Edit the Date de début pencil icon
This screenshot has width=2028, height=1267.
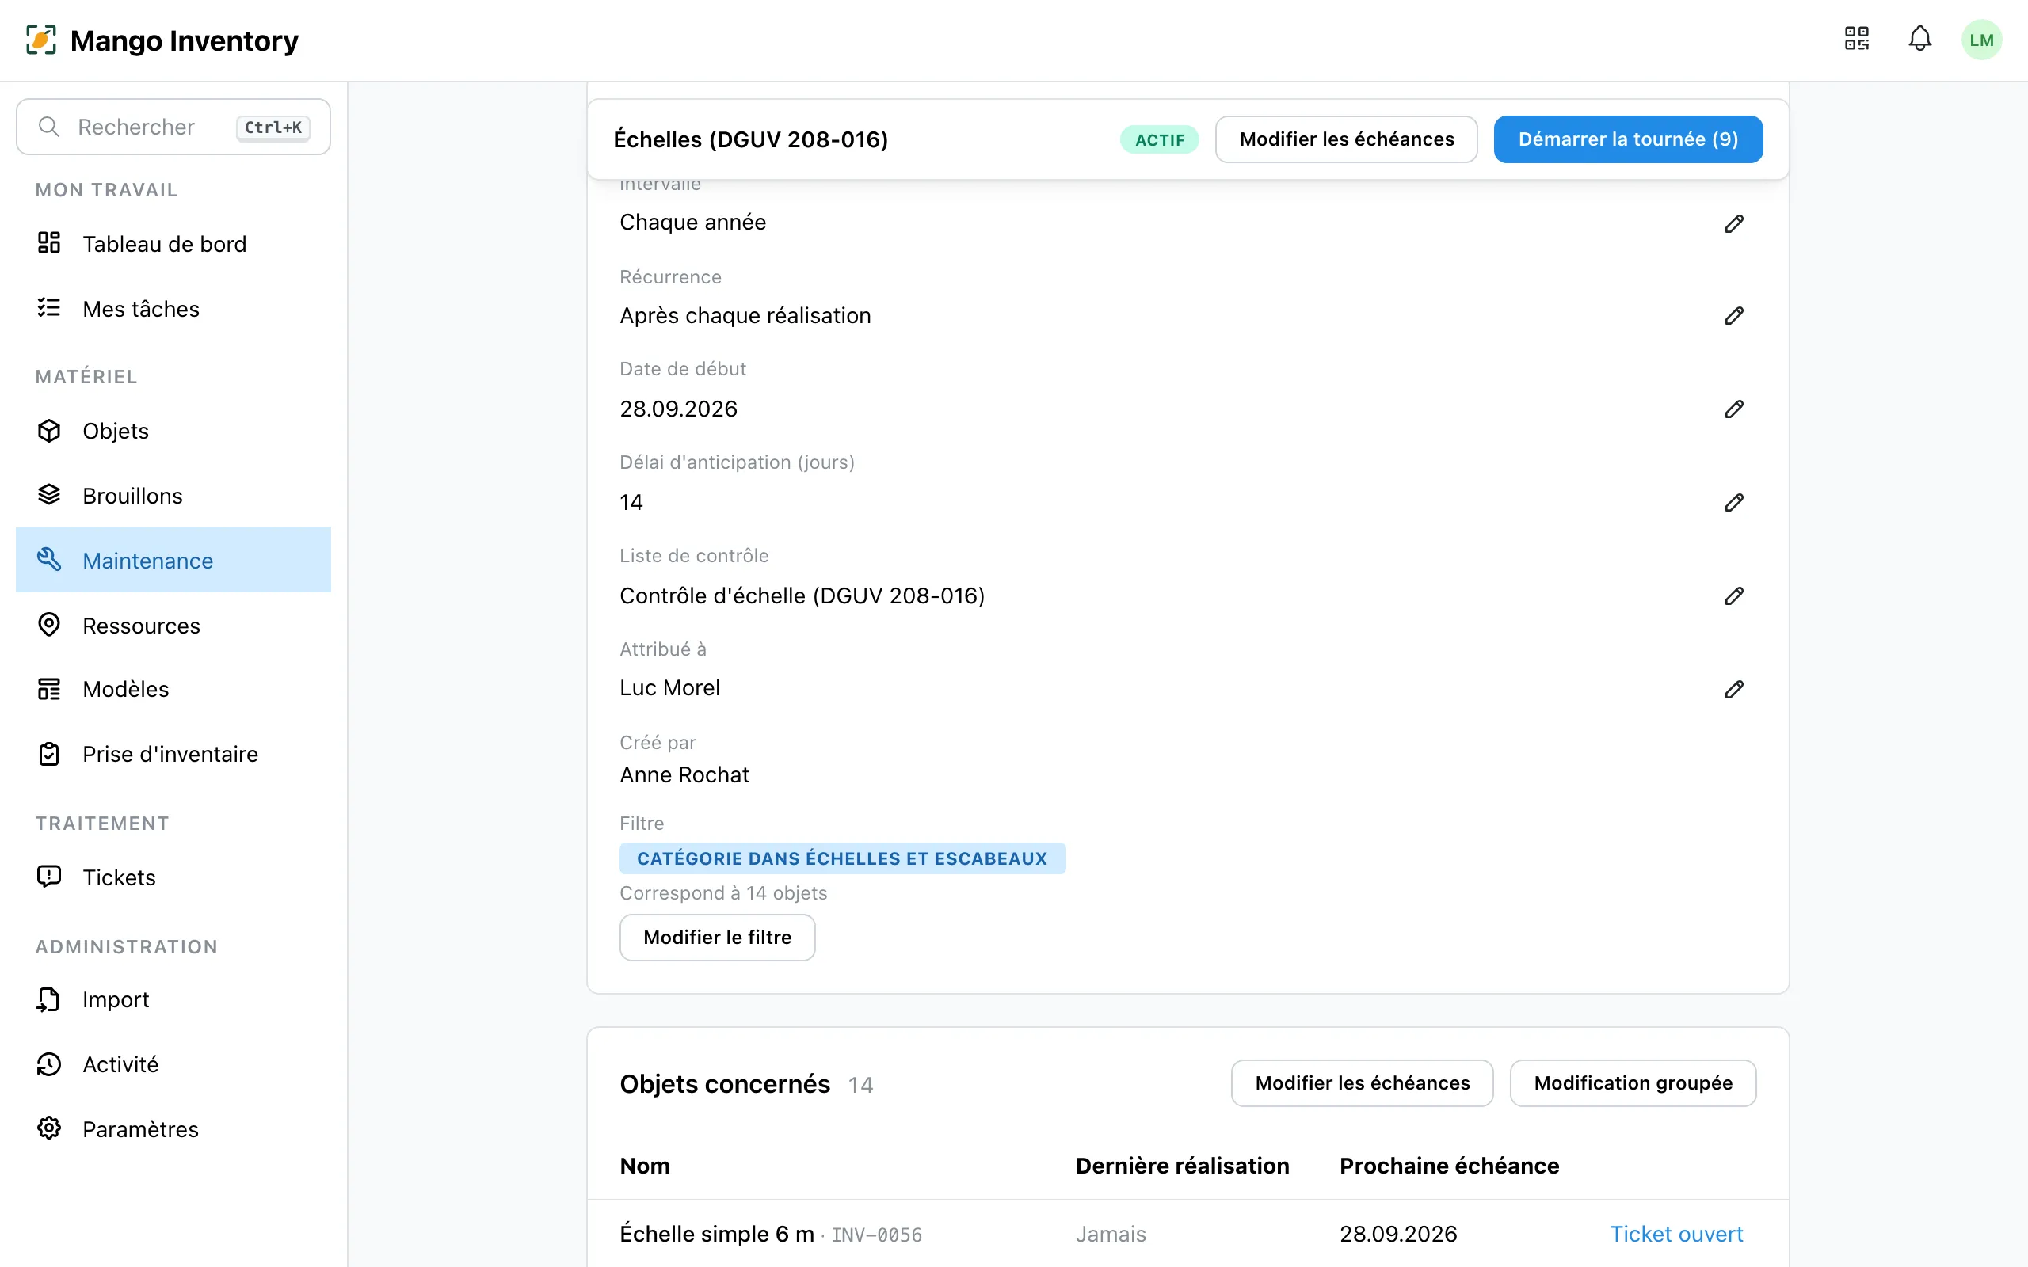[1734, 409]
